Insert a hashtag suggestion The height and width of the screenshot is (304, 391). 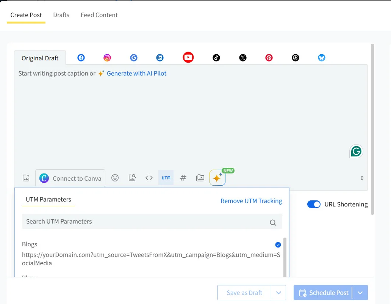[183, 178]
